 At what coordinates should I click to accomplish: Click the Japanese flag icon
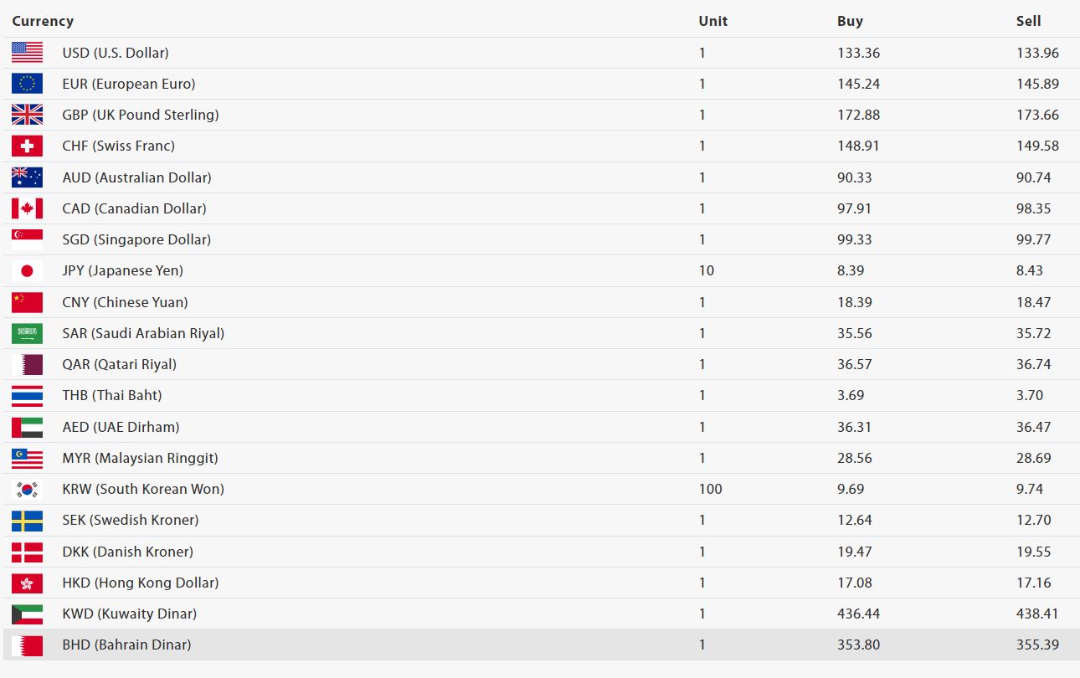point(27,270)
